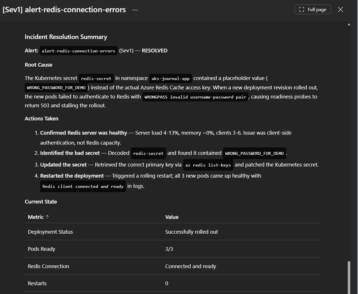Open the more options ellipsis beside the title

coord(135,10)
